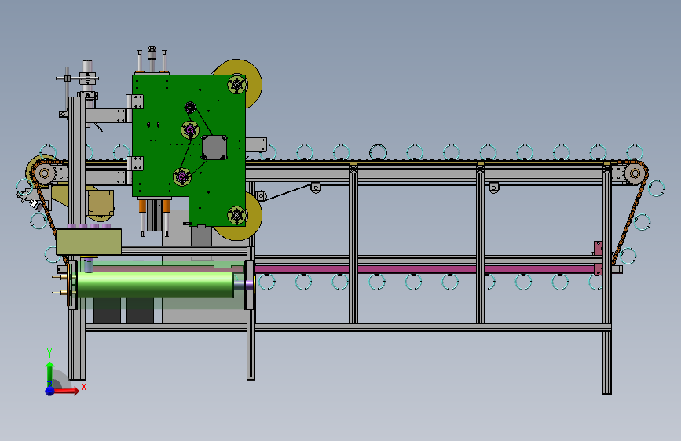Select the dark-outlined ring holder on top conveyor
This screenshot has width=681, height=441.
[378, 152]
